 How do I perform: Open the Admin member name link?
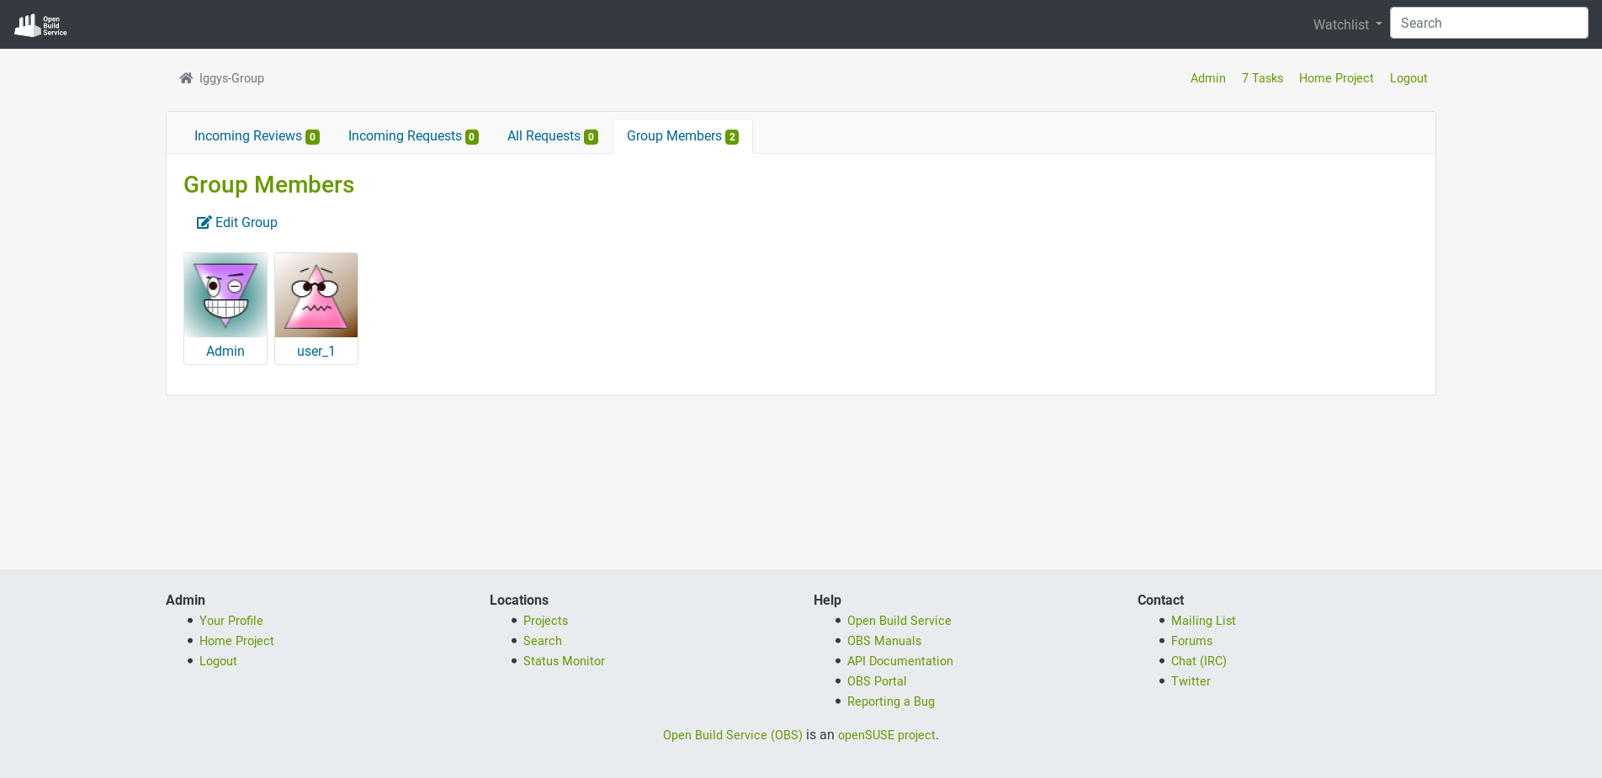[x=225, y=351]
